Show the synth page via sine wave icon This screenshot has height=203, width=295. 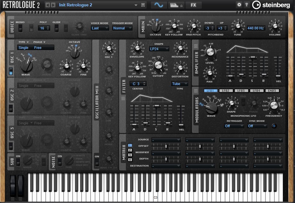coord(159,5)
